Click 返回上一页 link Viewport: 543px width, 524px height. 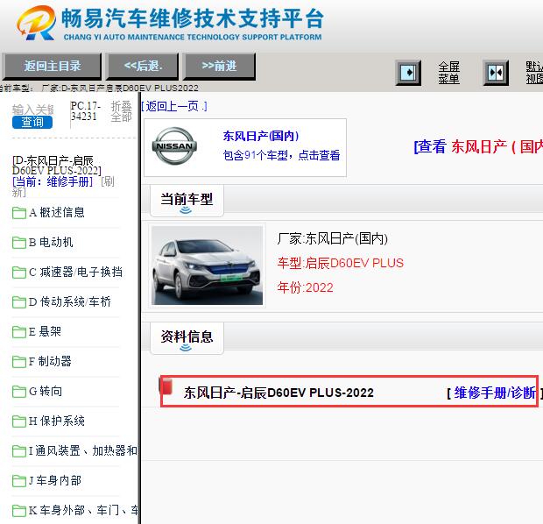tap(174, 106)
